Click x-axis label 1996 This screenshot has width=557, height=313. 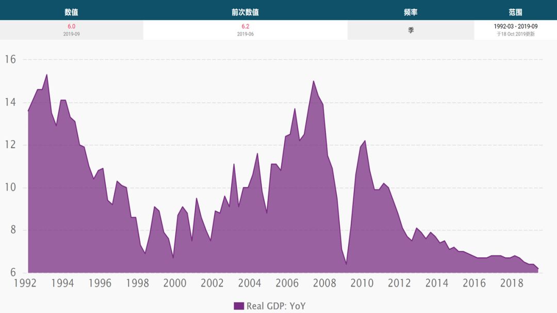coord(100,283)
